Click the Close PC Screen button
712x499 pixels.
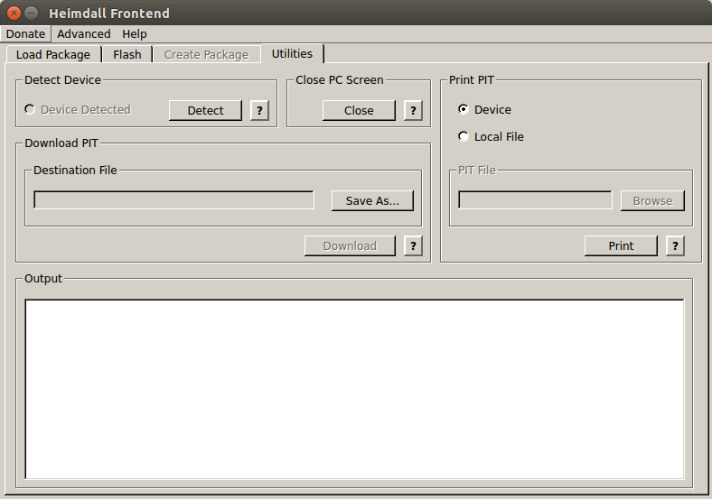tap(359, 110)
